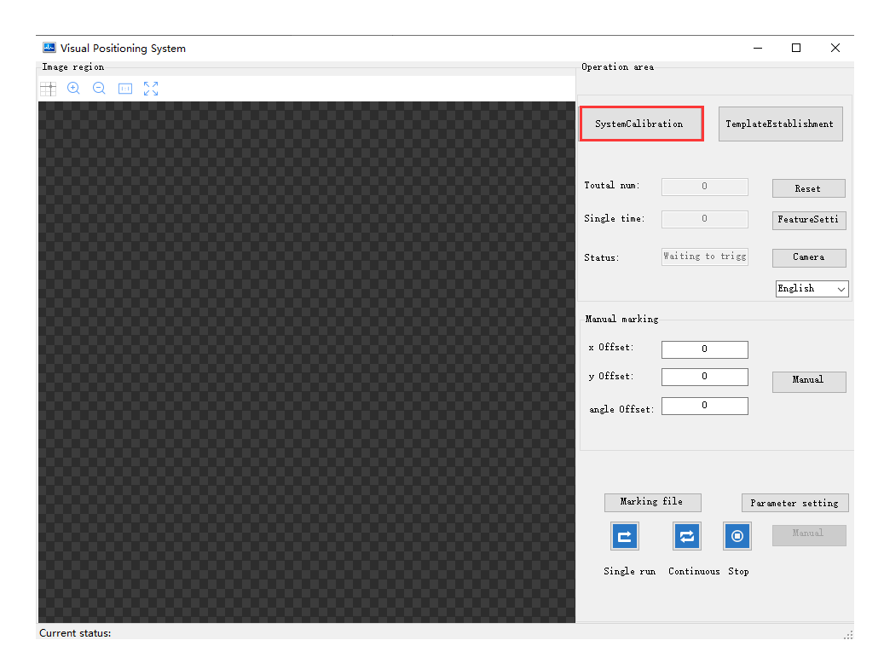Image resolution: width=884 pixels, height=669 pixels.
Task: Open the Camera settings button
Action: click(808, 257)
